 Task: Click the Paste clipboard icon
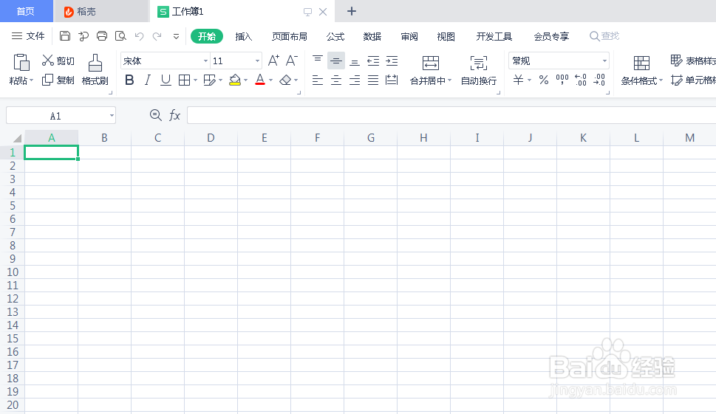[x=21, y=63]
